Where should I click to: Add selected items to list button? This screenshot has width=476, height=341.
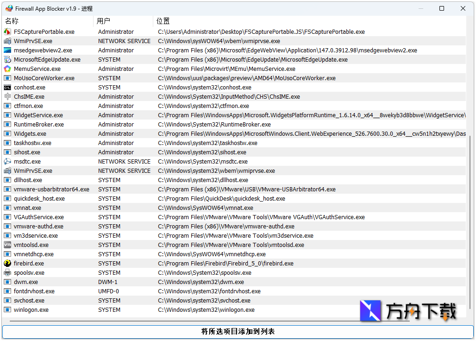(238, 332)
